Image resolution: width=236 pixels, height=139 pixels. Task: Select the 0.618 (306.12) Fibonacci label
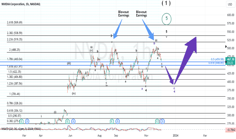(x=15, y=111)
